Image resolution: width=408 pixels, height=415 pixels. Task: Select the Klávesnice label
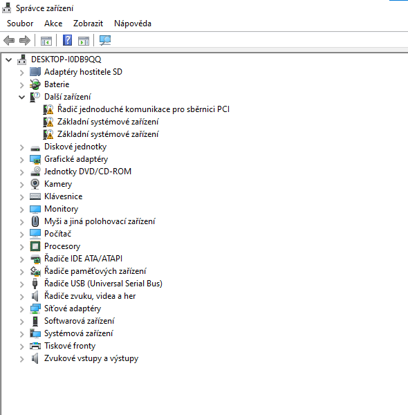[63, 196]
